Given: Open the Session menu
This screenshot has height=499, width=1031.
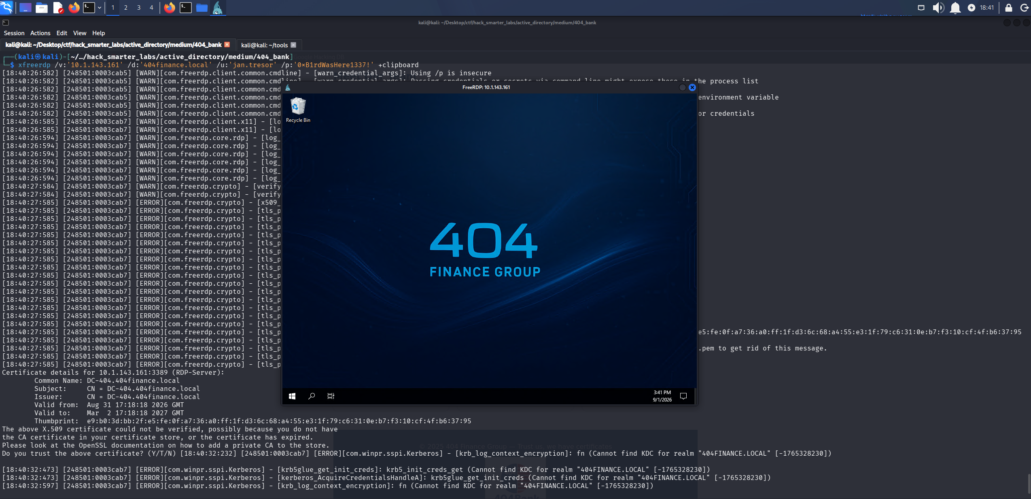Looking at the screenshot, I should pyautogui.click(x=14, y=33).
